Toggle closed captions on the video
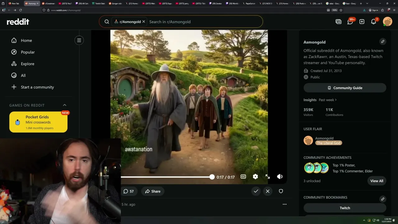The image size is (398, 224). click(243, 176)
